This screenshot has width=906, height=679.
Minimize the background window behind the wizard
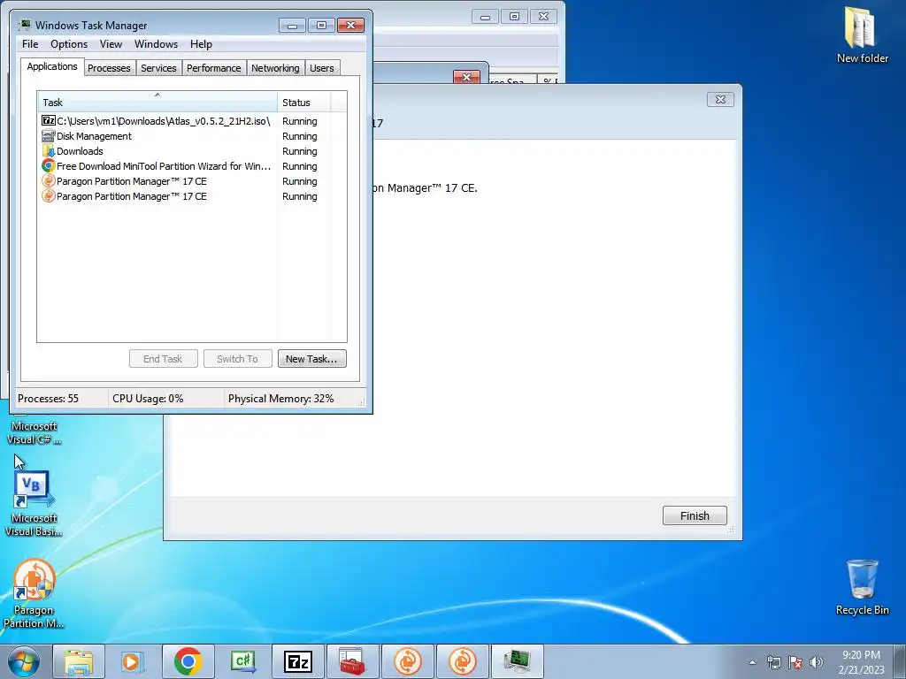coord(485,17)
